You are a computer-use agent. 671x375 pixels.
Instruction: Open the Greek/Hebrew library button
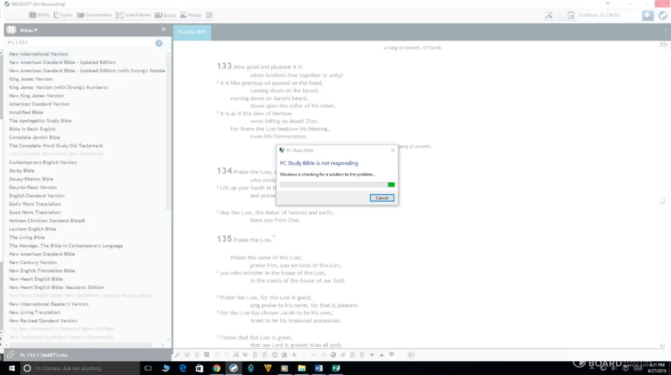pos(133,15)
